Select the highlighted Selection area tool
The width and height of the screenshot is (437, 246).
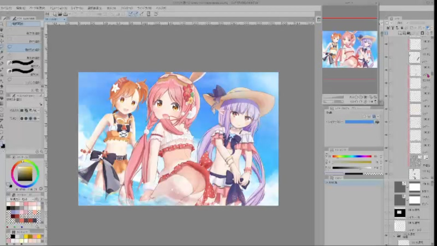click(x=2, y=46)
